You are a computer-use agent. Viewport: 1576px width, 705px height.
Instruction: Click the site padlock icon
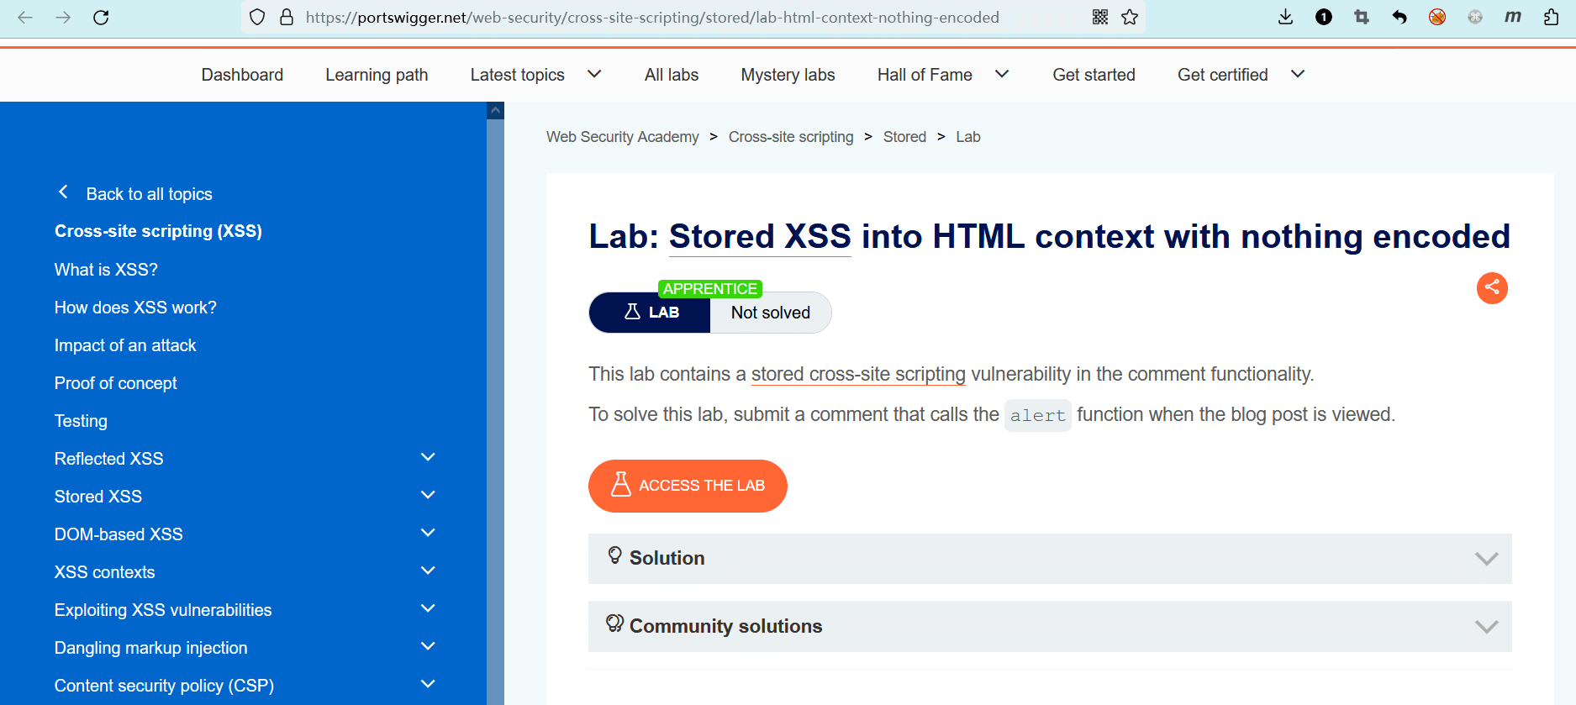pos(287,18)
